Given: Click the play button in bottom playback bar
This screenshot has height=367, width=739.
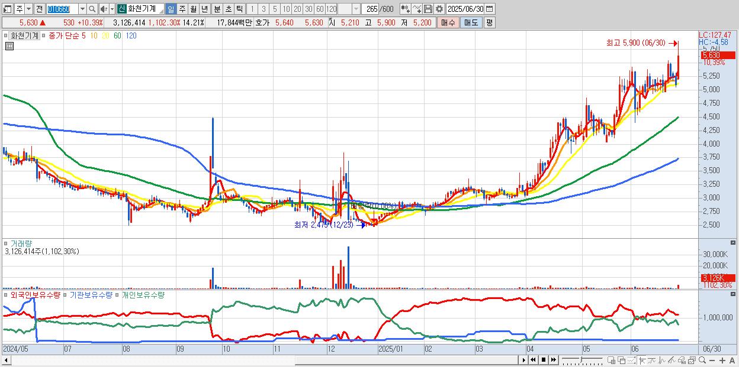Looking at the screenshot, I should (524, 360).
